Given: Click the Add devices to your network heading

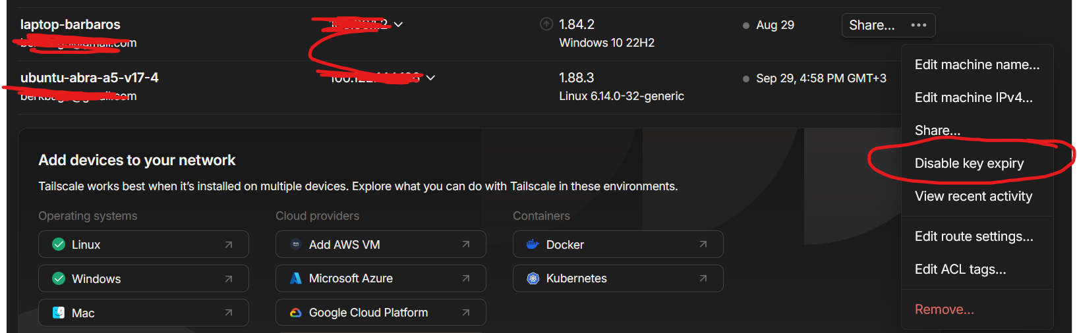Looking at the screenshot, I should pyautogui.click(x=137, y=160).
